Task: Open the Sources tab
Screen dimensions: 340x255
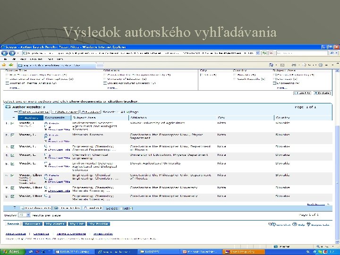Action: coord(32,224)
